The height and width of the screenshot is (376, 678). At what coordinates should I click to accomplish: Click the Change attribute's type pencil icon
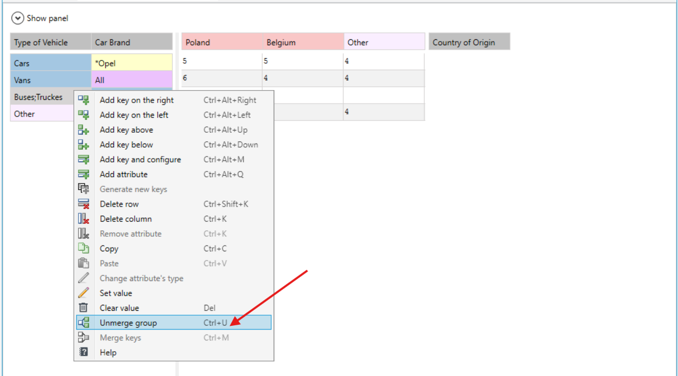[83, 278]
